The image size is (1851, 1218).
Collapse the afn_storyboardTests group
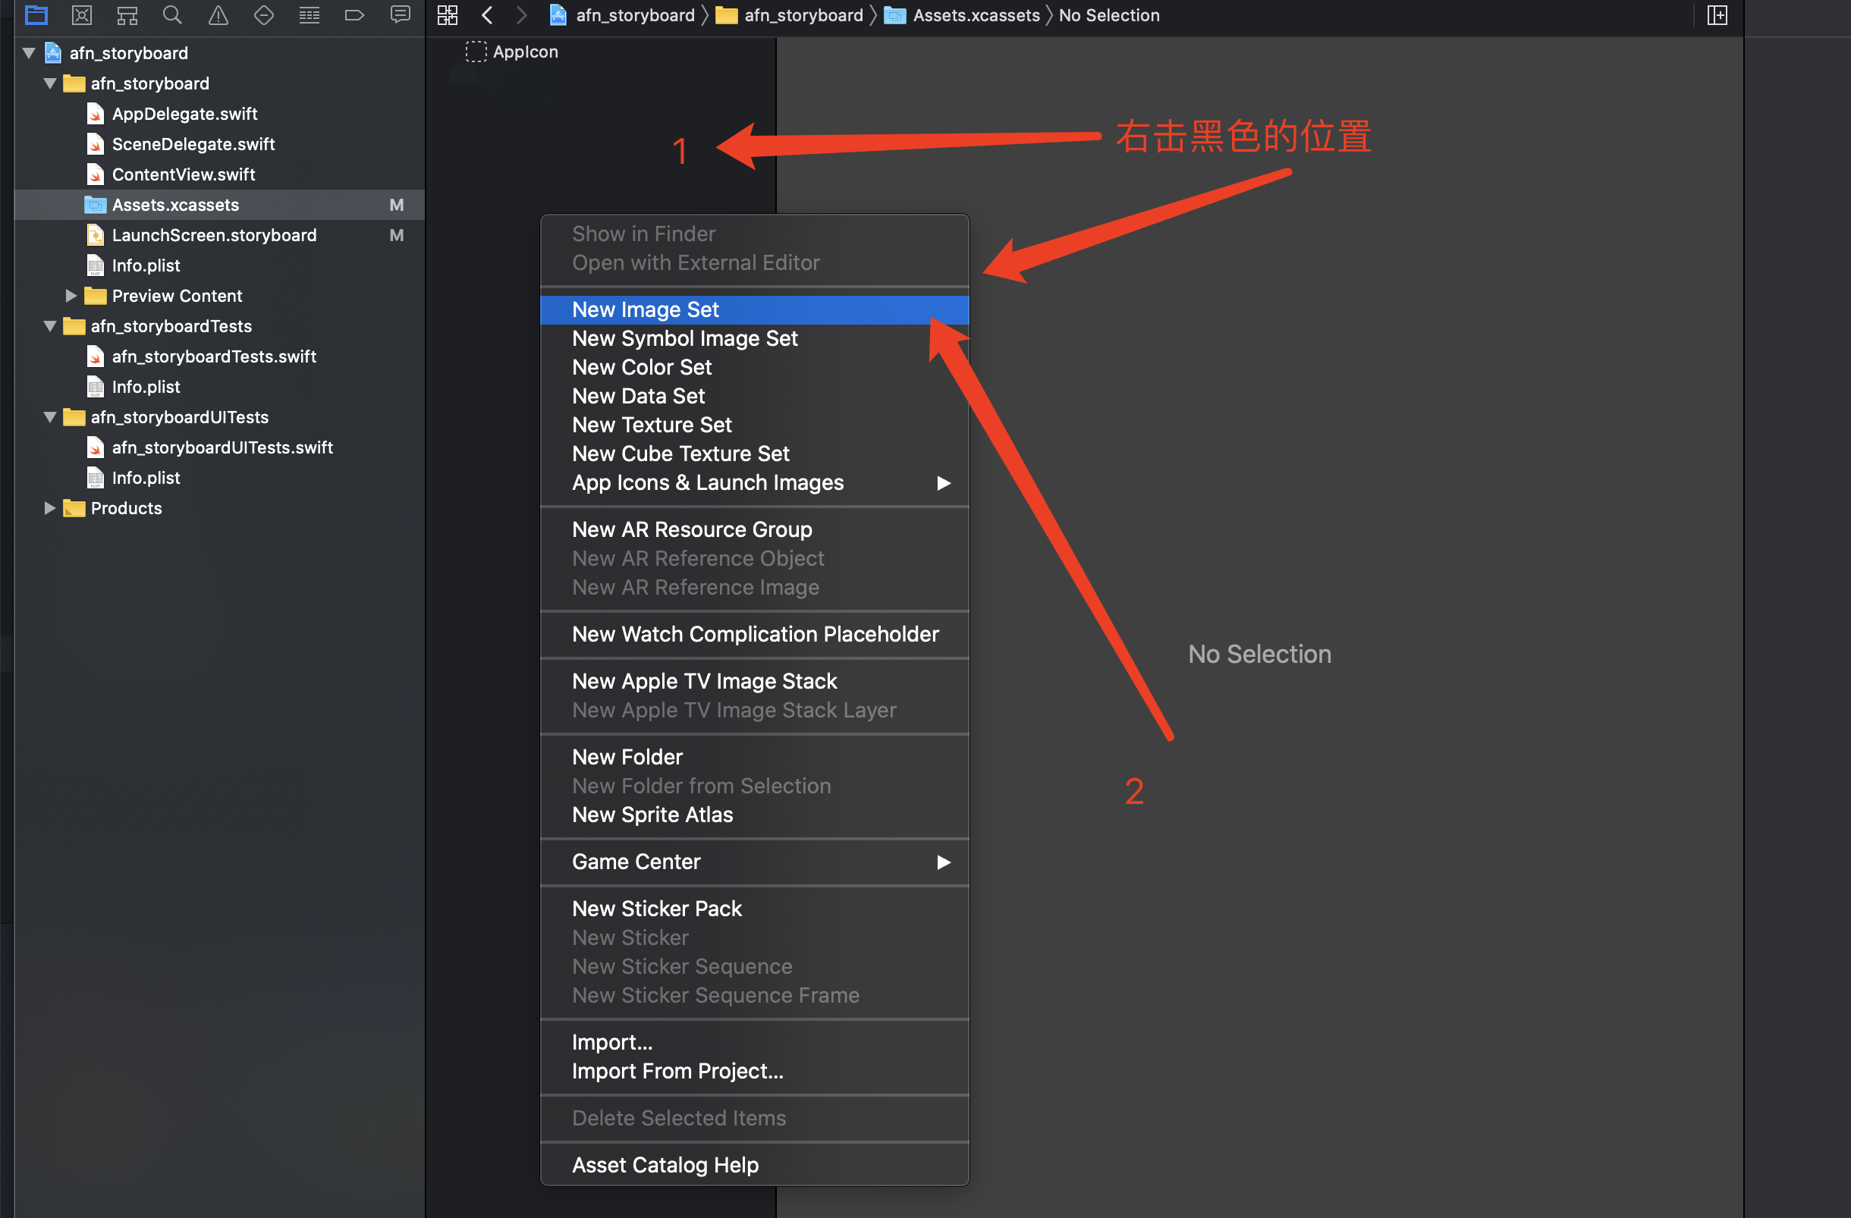click(51, 325)
